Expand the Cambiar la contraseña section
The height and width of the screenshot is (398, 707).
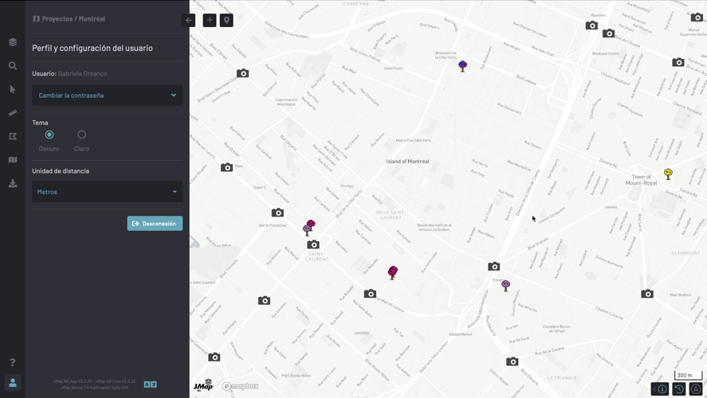click(x=107, y=96)
